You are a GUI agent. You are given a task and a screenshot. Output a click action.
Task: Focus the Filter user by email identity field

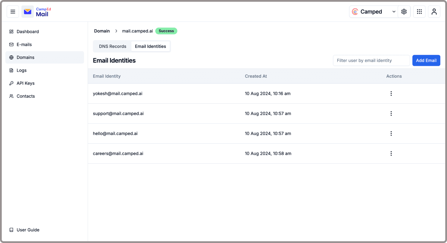pyautogui.click(x=371, y=60)
